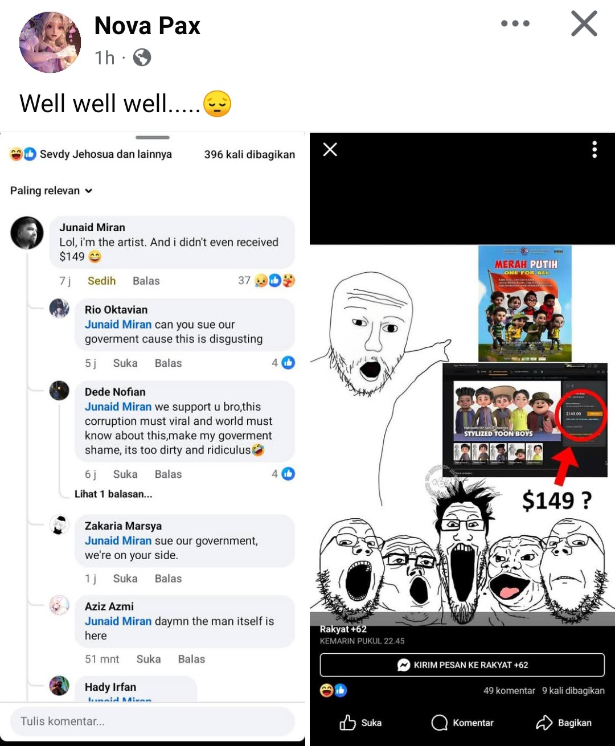View reactions on Junaid Miran's comment

[267, 281]
